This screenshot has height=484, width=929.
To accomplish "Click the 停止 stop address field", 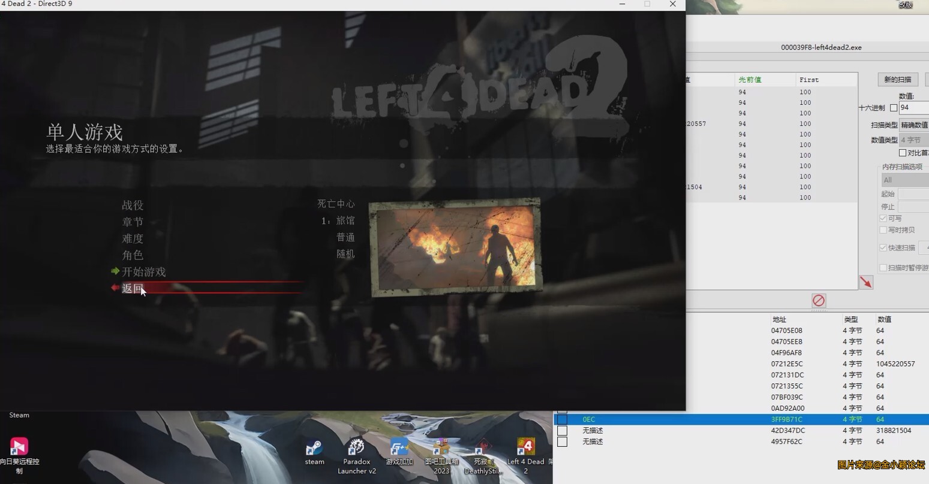I will [913, 207].
